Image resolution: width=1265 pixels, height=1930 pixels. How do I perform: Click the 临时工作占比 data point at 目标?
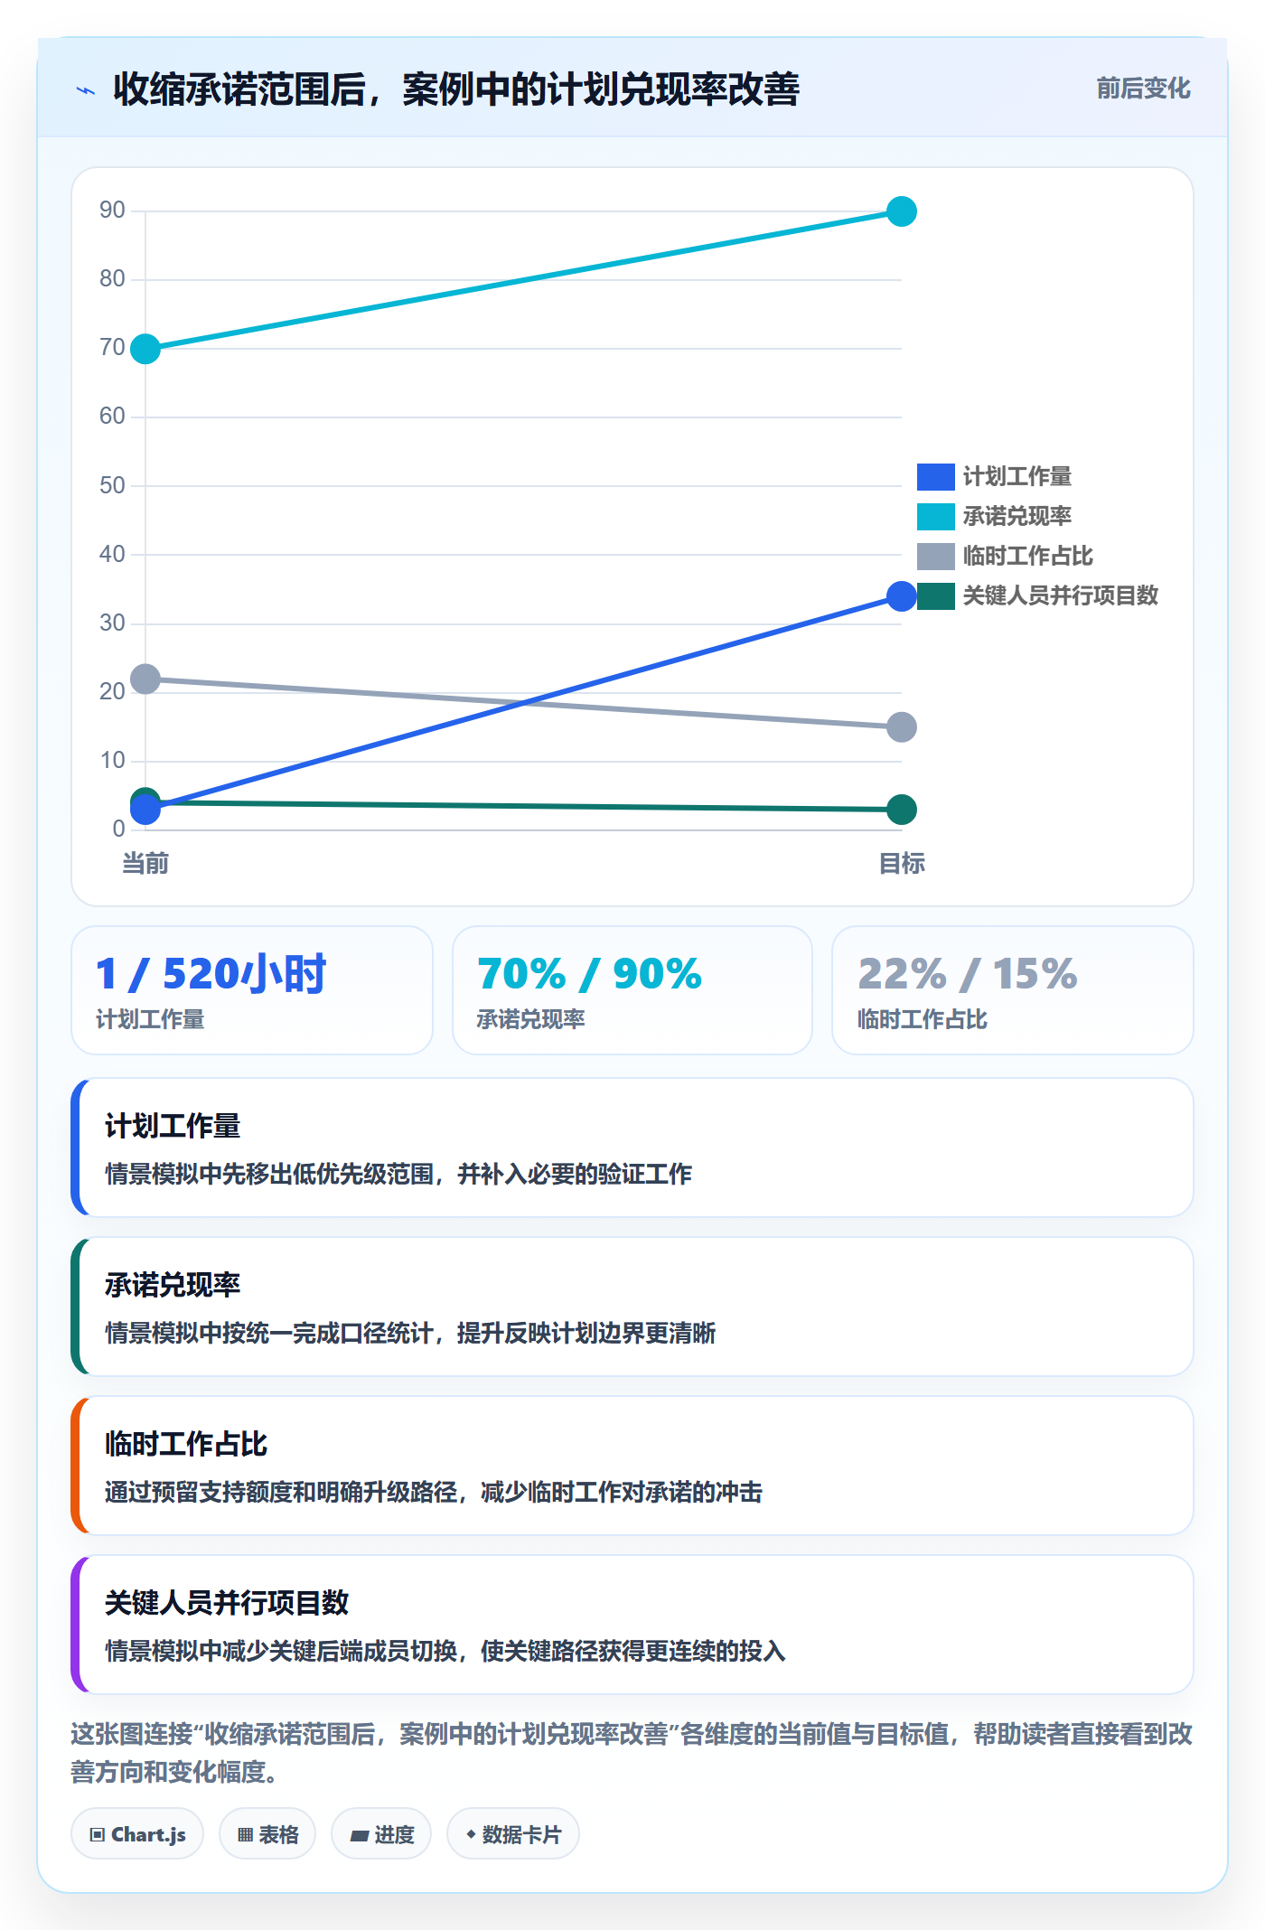pos(902,726)
